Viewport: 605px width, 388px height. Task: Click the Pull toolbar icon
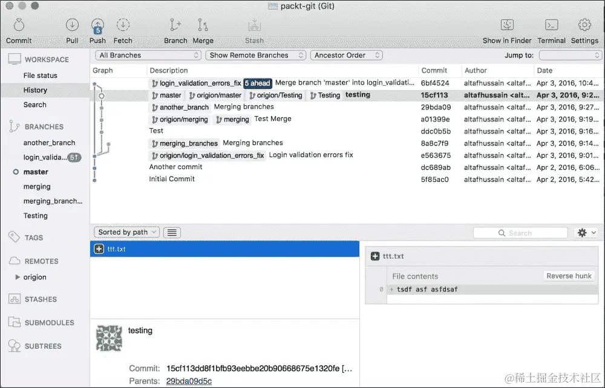pyautogui.click(x=72, y=25)
